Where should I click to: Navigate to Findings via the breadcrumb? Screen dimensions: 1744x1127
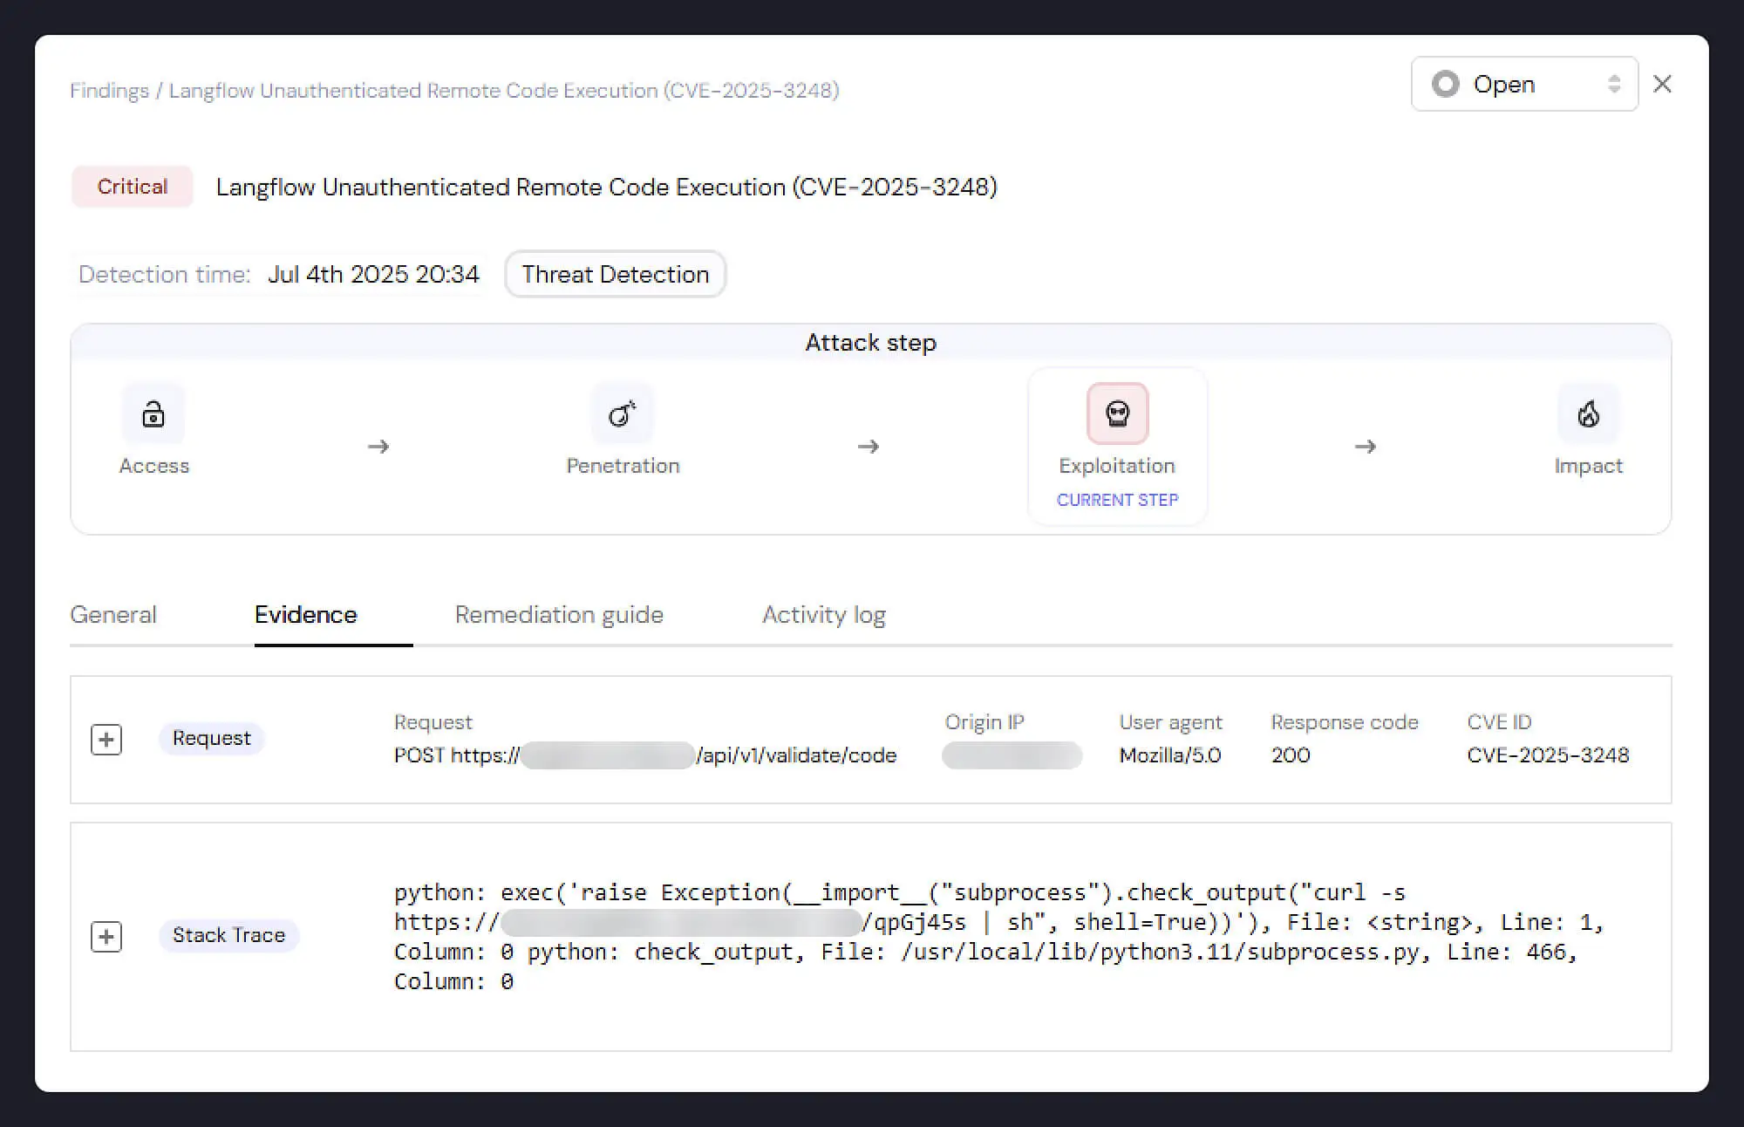(109, 90)
